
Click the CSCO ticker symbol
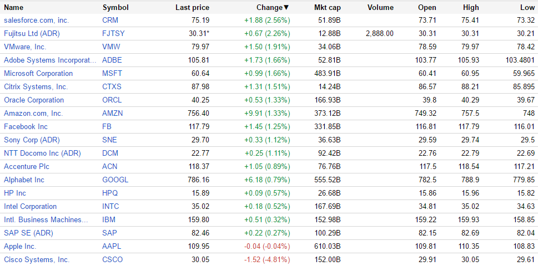(113, 259)
